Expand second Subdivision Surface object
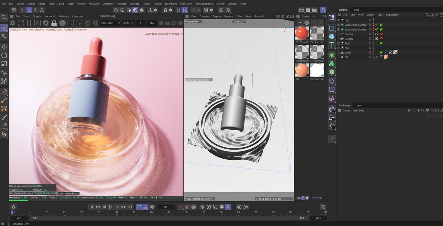Image resolution: width=443 pixels, height=226 pixels. click(x=338, y=29)
